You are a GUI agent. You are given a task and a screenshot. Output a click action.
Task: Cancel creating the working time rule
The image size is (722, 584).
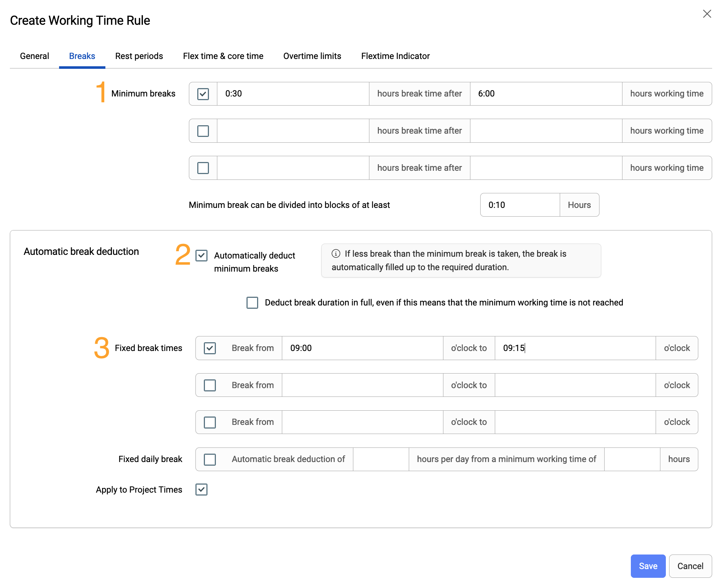[690, 566]
